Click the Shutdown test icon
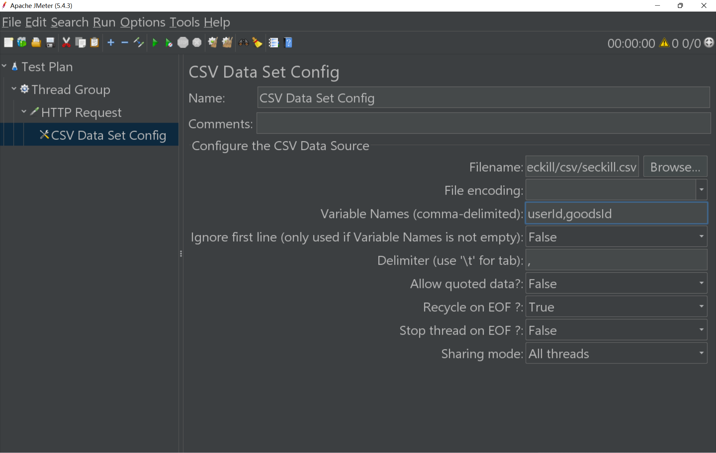The width and height of the screenshot is (716, 453). (197, 43)
